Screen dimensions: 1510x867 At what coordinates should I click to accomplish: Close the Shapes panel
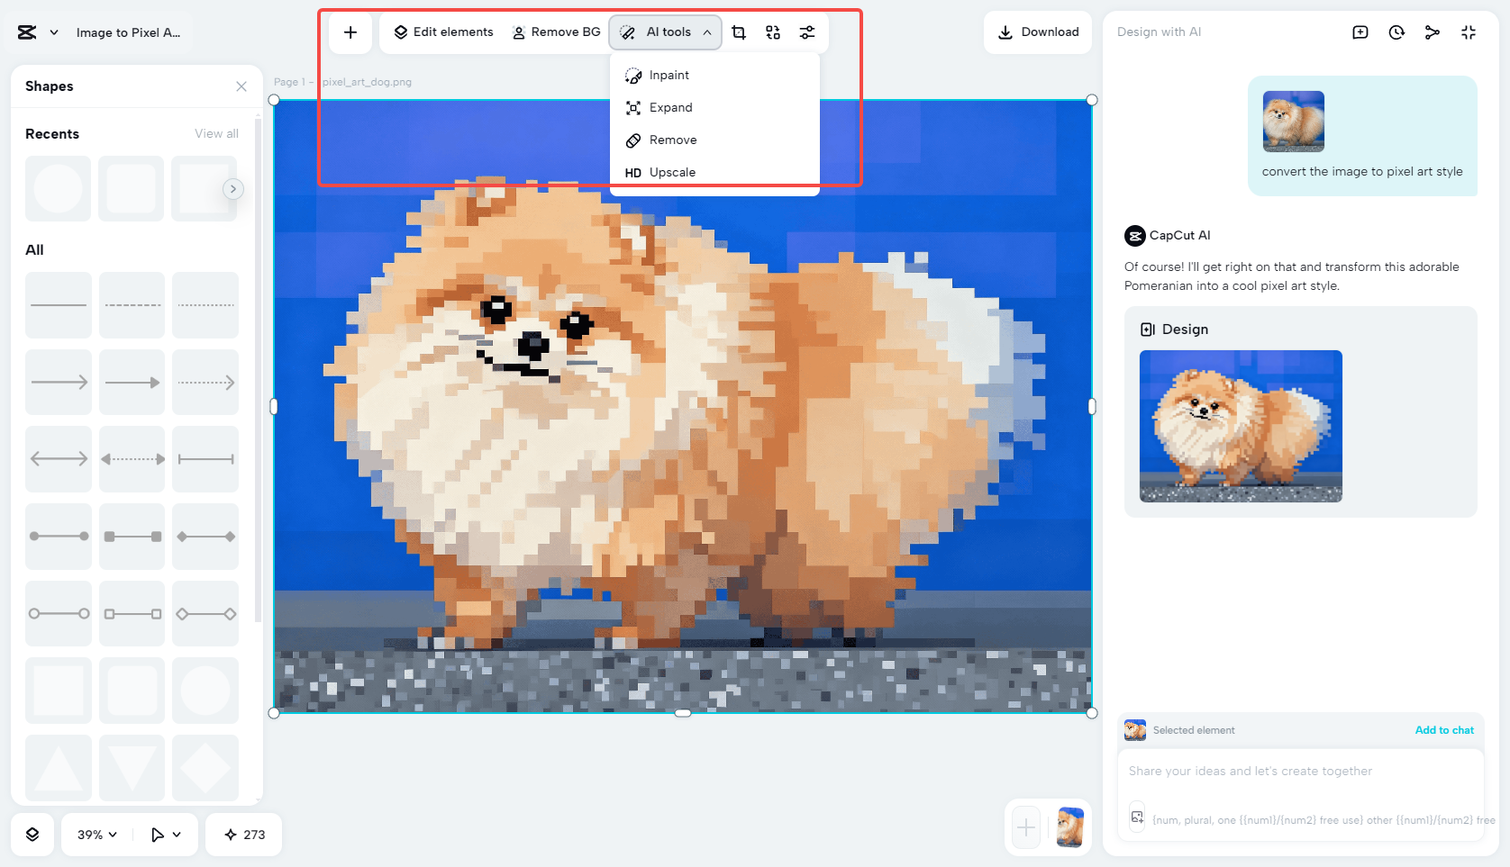click(x=241, y=86)
